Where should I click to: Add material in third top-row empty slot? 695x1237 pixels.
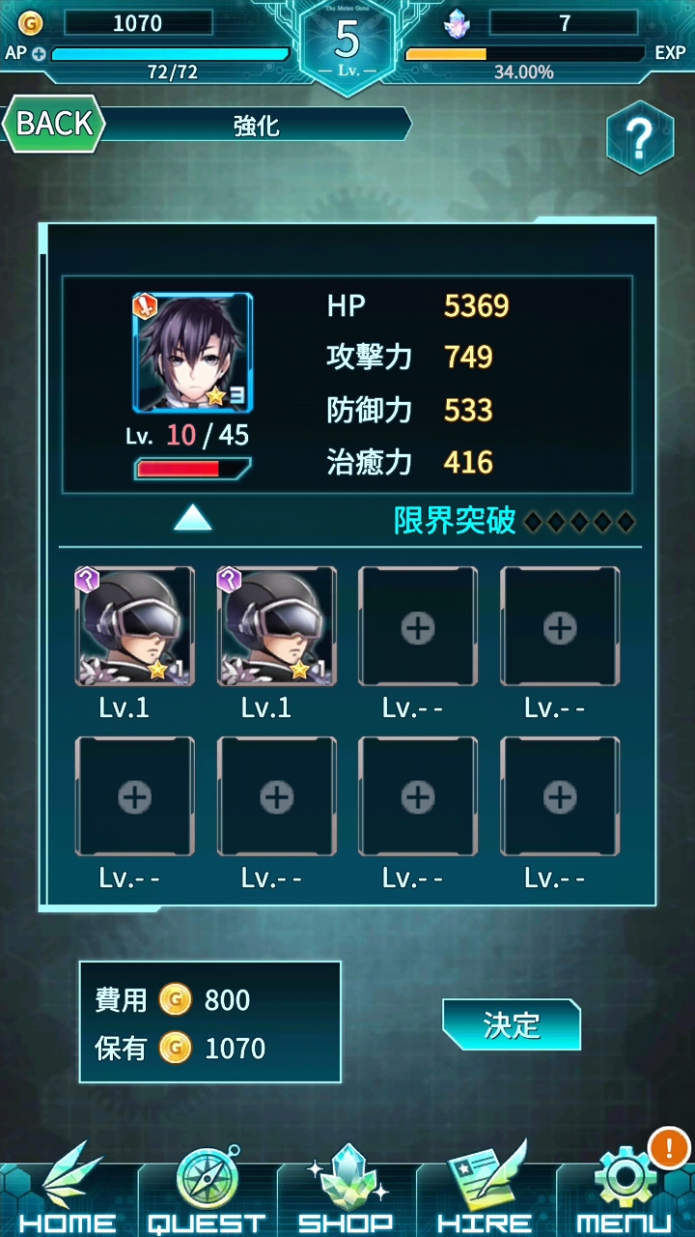click(418, 626)
